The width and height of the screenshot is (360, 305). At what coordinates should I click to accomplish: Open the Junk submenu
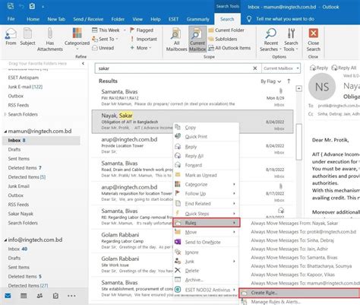206,262
